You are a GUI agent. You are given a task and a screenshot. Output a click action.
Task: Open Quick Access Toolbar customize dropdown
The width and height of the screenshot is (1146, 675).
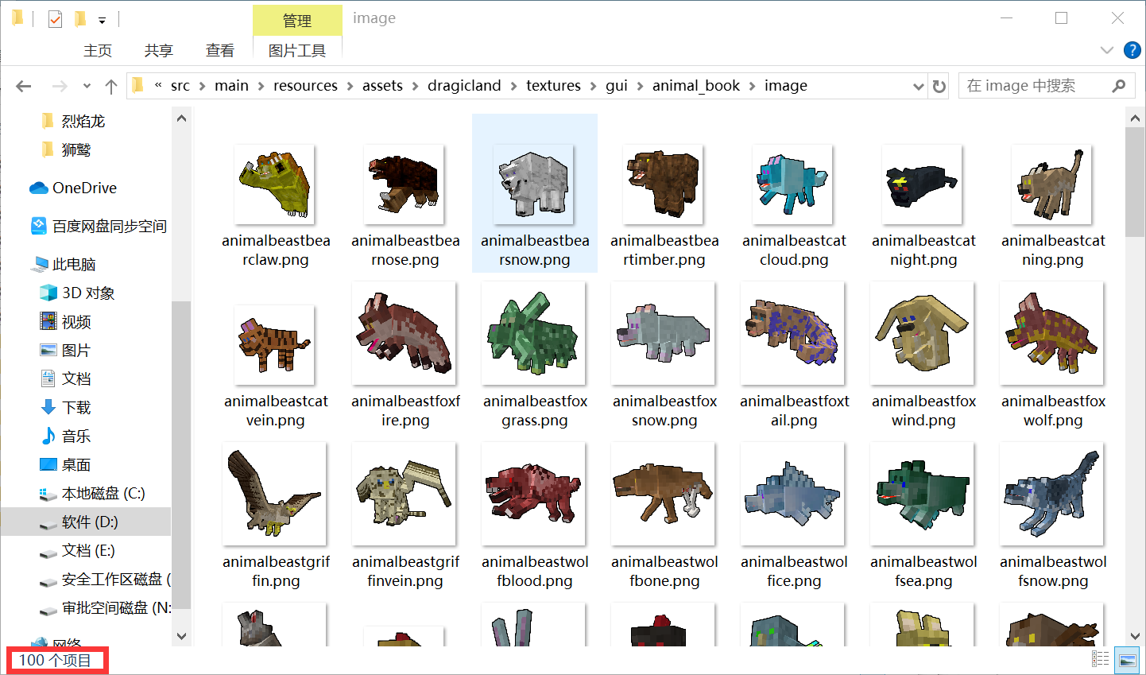[x=102, y=20]
